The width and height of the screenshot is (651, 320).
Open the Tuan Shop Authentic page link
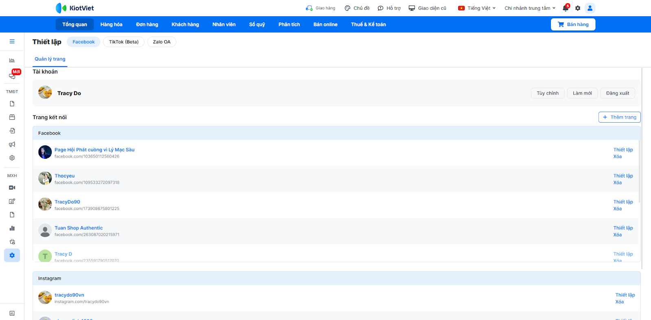point(79,228)
